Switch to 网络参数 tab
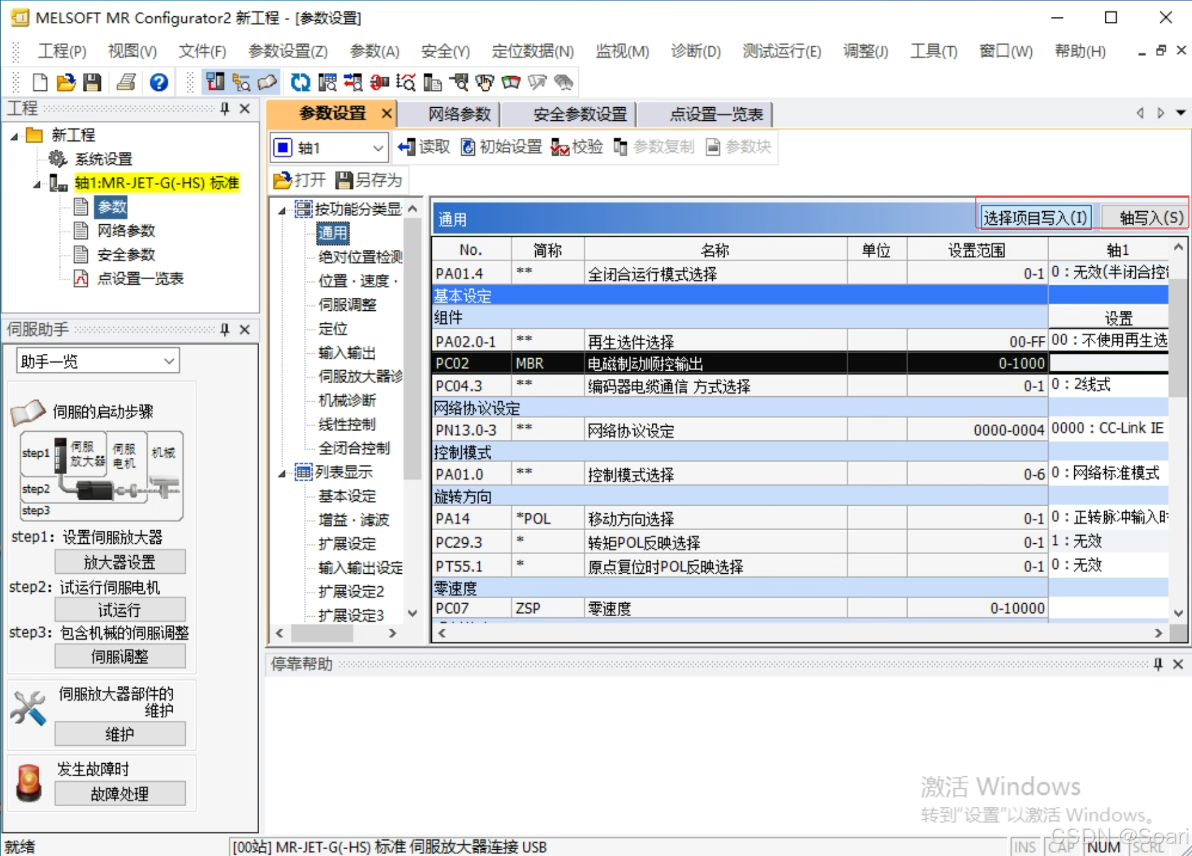 460,114
